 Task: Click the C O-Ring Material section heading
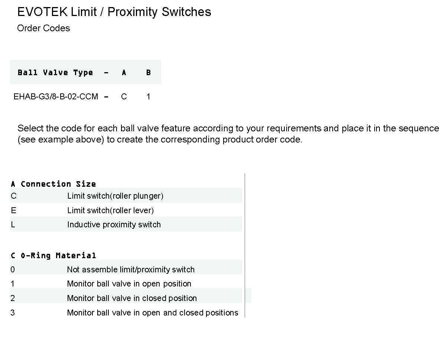click(53, 255)
